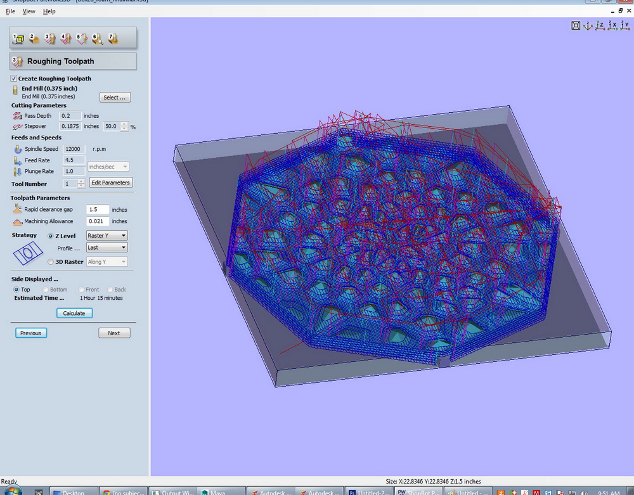Open the Desktop taskbar button
634x495 pixels.
[x=74, y=491]
